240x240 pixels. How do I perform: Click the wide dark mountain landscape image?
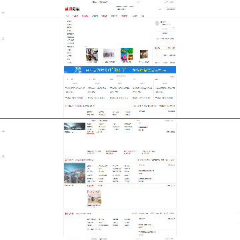[75, 127]
